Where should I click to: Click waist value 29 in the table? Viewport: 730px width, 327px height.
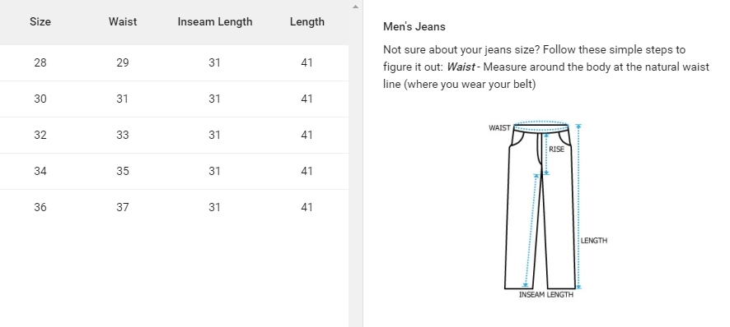click(x=123, y=62)
